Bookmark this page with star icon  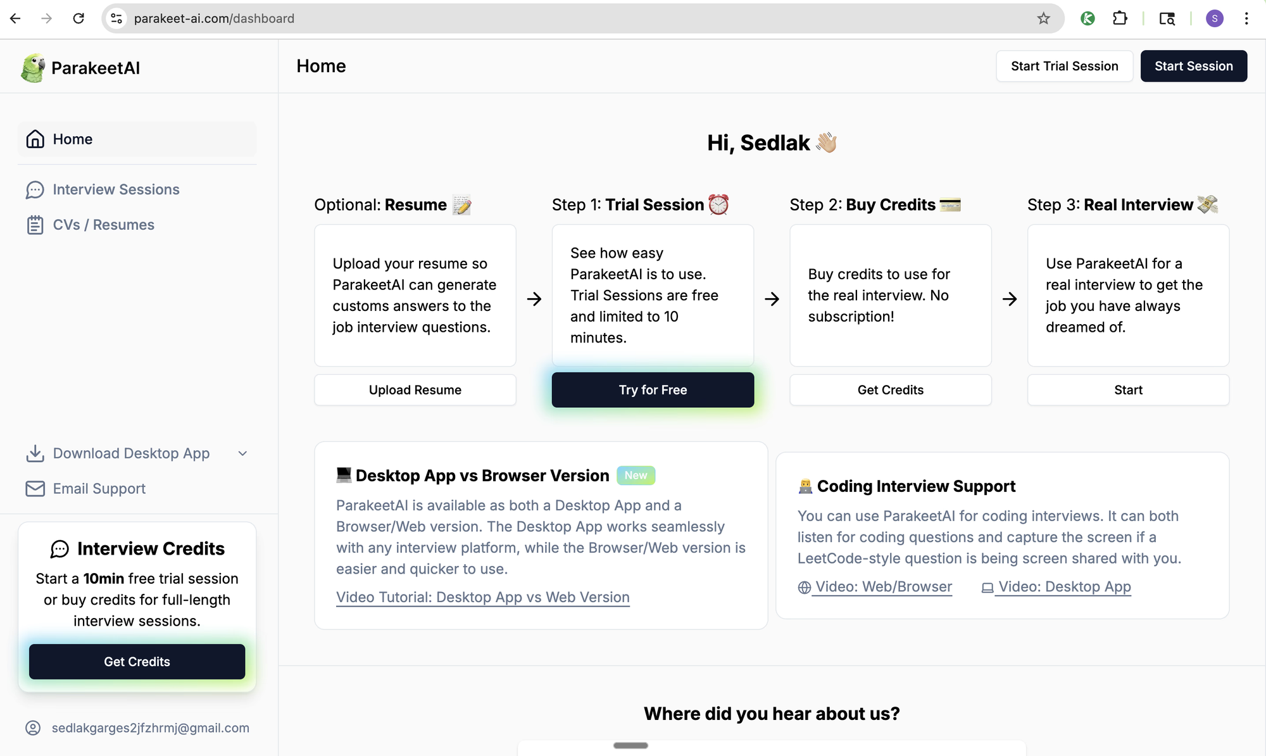(1043, 18)
